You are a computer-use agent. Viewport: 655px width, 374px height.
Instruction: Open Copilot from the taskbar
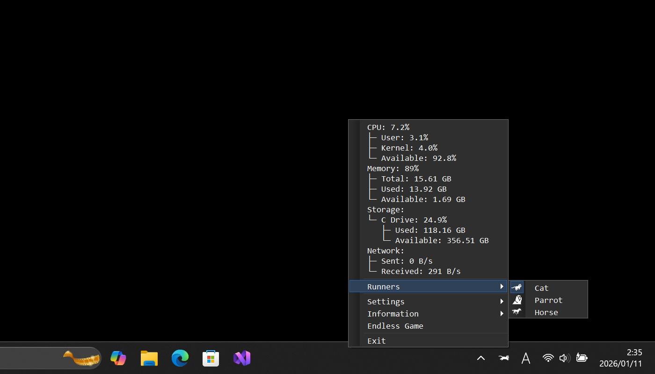pyautogui.click(x=118, y=358)
